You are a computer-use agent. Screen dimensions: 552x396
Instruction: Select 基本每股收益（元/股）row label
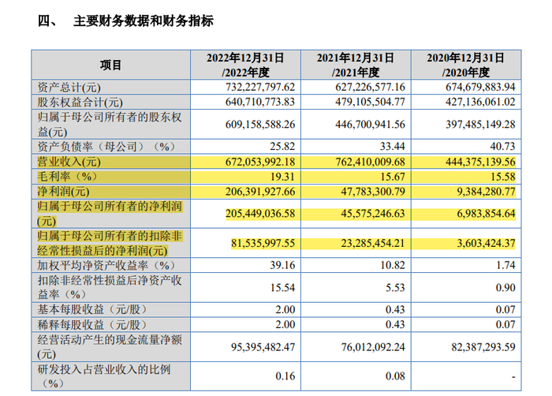click(91, 310)
